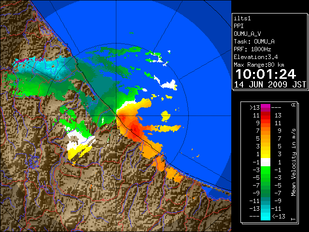The width and height of the screenshot is (309, 232).
Task: Click the 'Task: OUMU_A' line
Action: (254, 42)
